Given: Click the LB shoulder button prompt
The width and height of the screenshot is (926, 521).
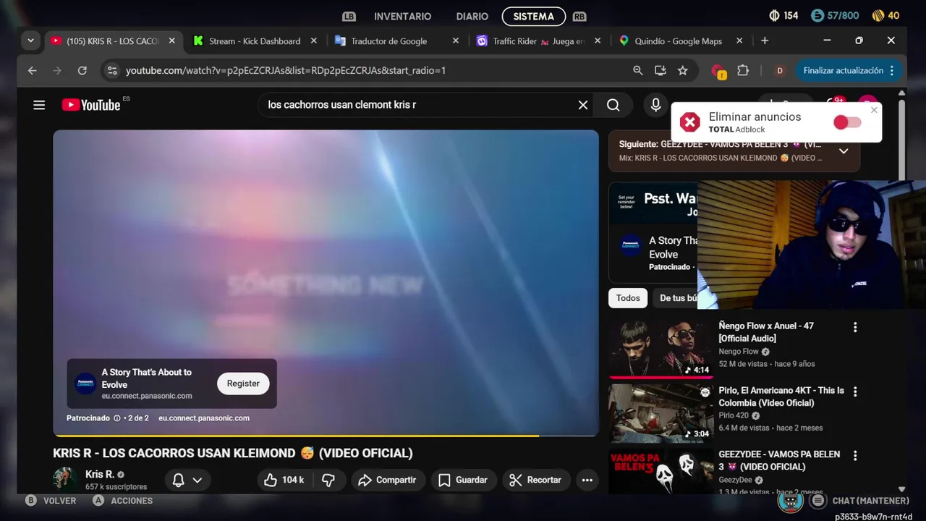Looking at the screenshot, I should (x=349, y=16).
